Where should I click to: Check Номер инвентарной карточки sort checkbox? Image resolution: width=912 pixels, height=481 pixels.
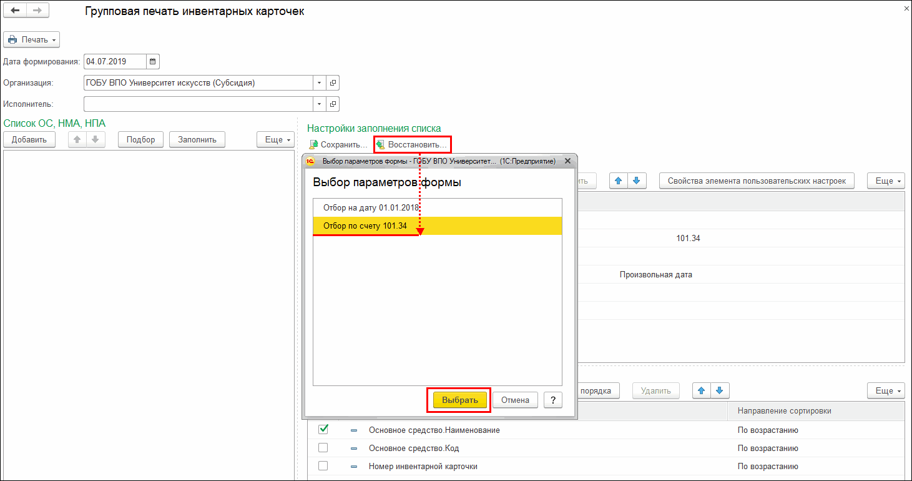[x=323, y=466]
